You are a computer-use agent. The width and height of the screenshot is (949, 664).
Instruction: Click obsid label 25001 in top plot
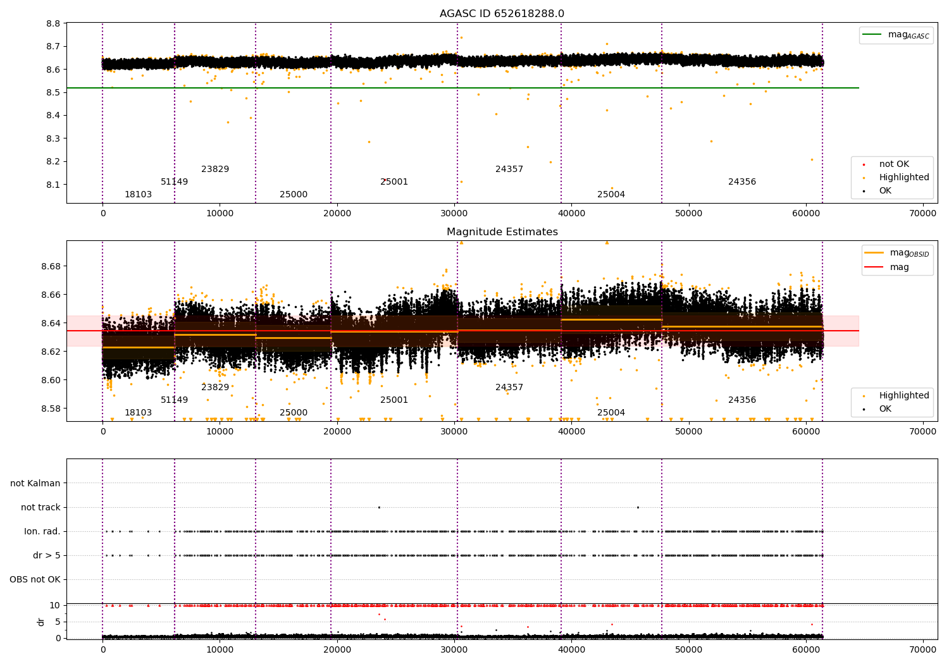(x=394, y=182)
